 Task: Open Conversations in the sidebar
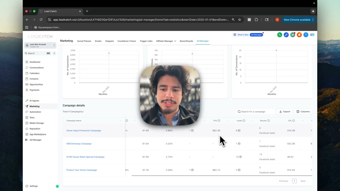pyautogui.click(x=36, y=68)
